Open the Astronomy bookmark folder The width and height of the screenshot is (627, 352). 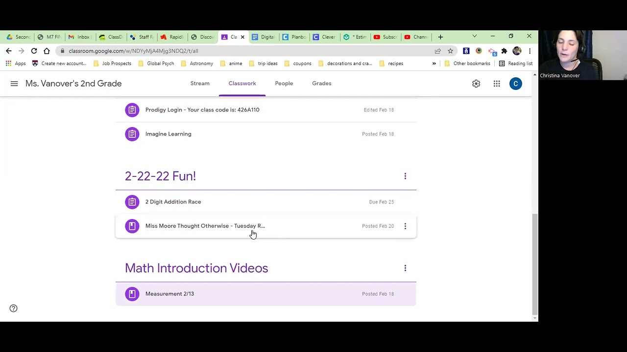tap(197, 64)
